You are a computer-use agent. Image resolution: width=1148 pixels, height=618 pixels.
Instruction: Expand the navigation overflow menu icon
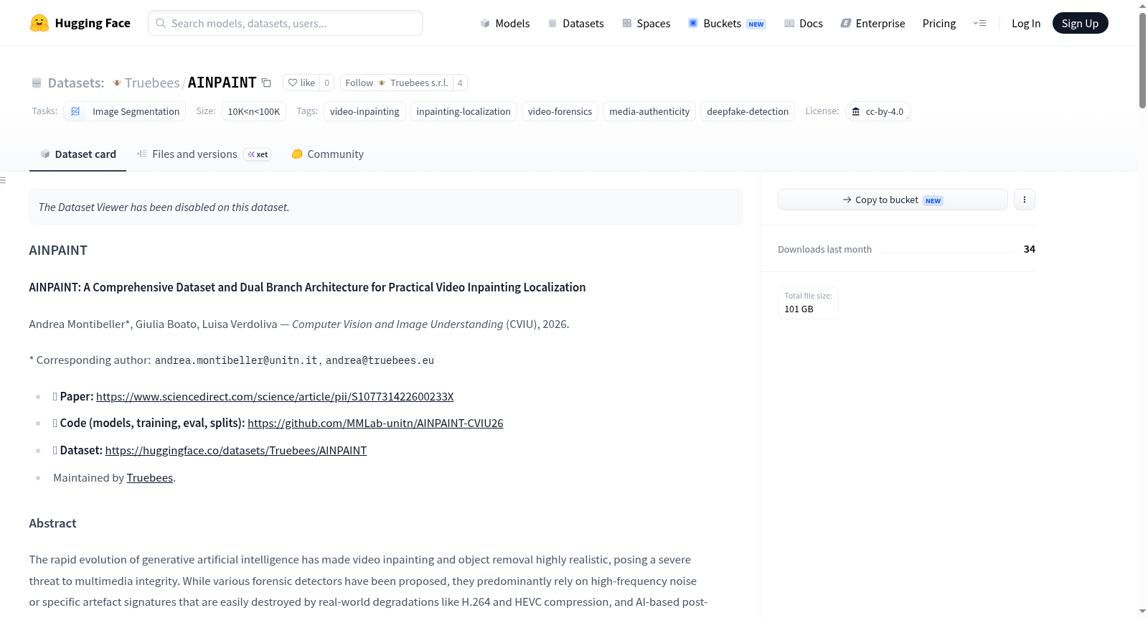point(979,23)
